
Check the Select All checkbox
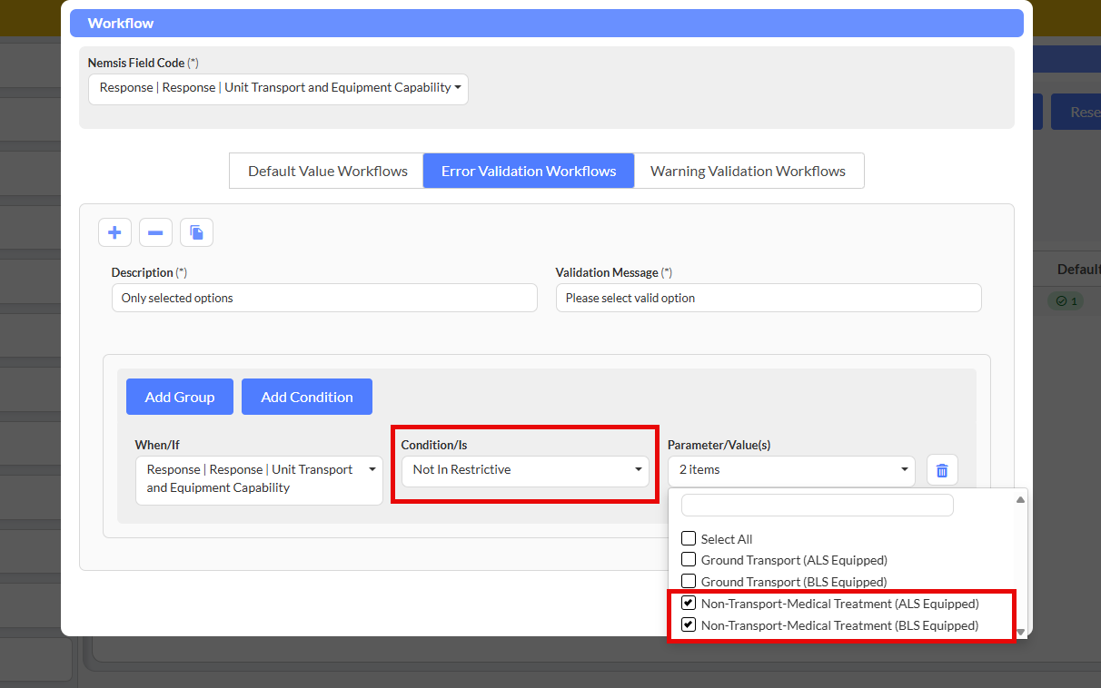coord(689,538)
